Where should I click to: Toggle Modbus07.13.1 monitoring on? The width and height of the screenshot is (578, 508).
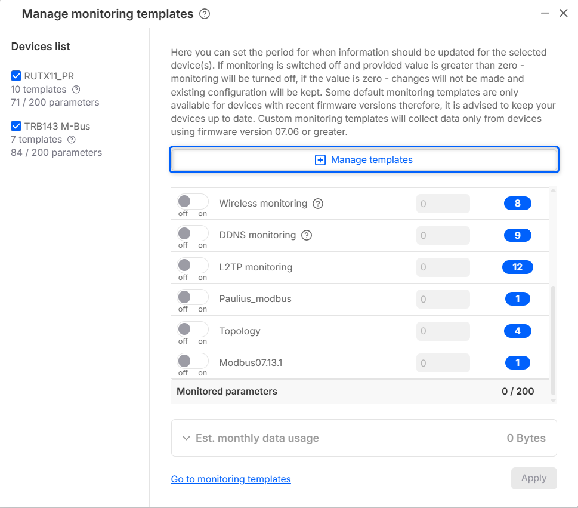tap(193, 361)
